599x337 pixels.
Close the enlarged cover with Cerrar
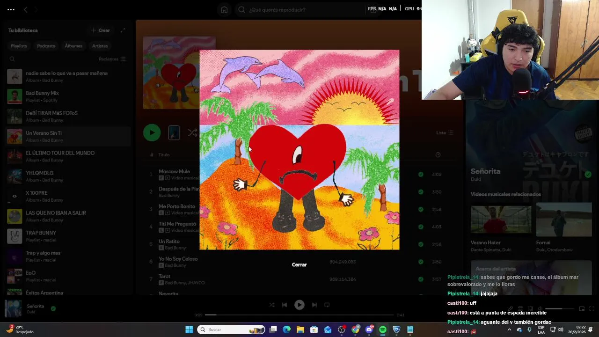point(299,264)
